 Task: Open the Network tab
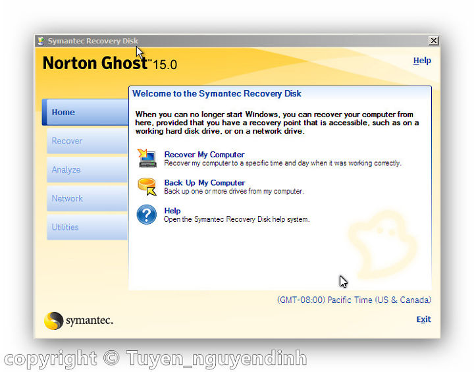(x=88, y=198)
